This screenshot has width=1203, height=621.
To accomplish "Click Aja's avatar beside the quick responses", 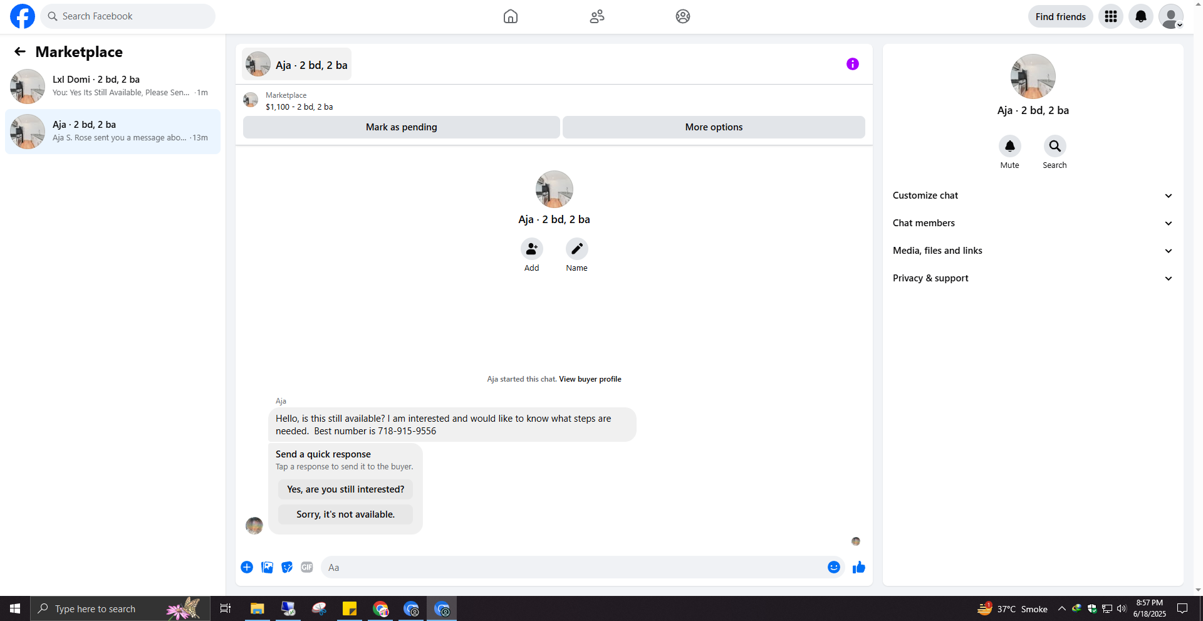I will [254, 526].
